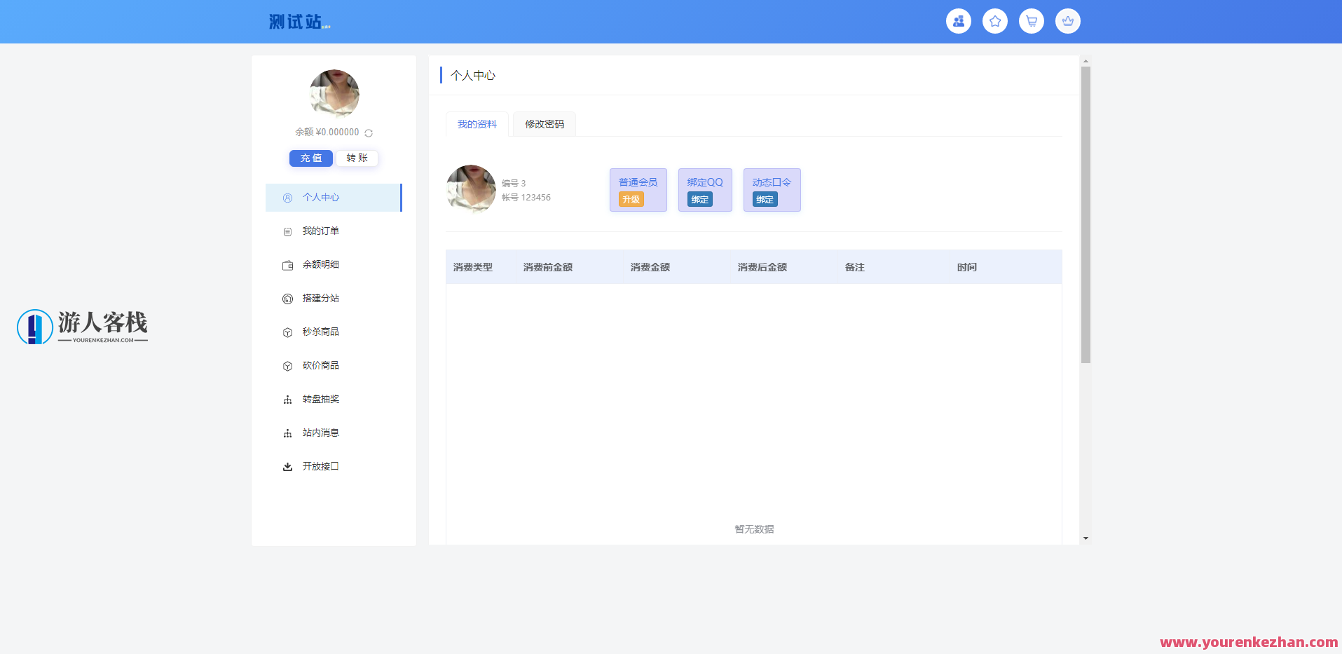Click the 充值 recharge button
1342x654 pixels.
[x=310, y=158]
